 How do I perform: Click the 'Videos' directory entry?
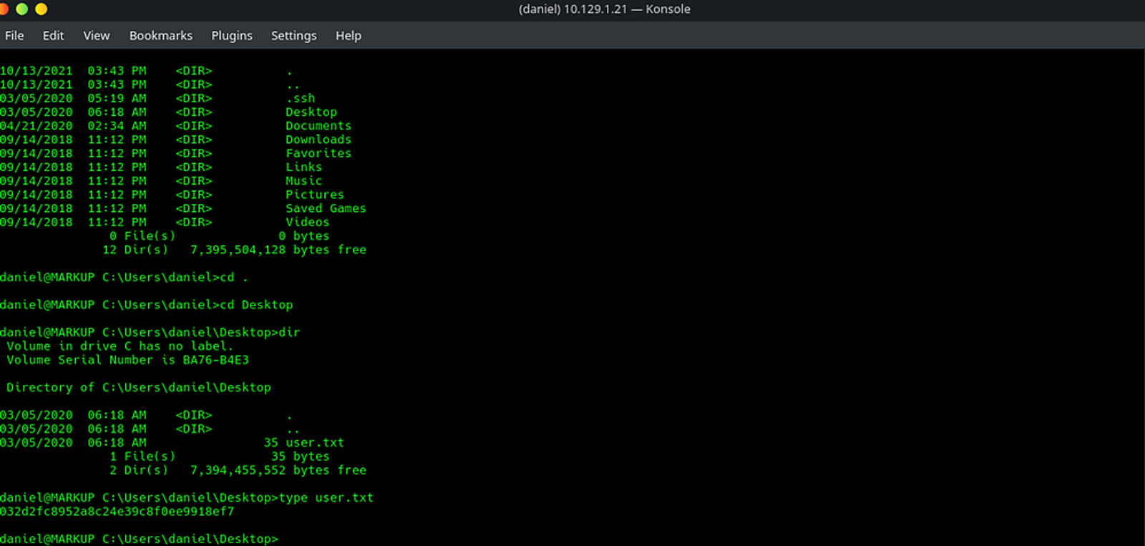coord(308,222)
